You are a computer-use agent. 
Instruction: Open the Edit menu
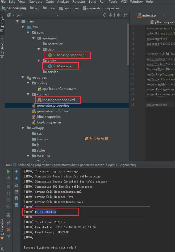(12, 2)
